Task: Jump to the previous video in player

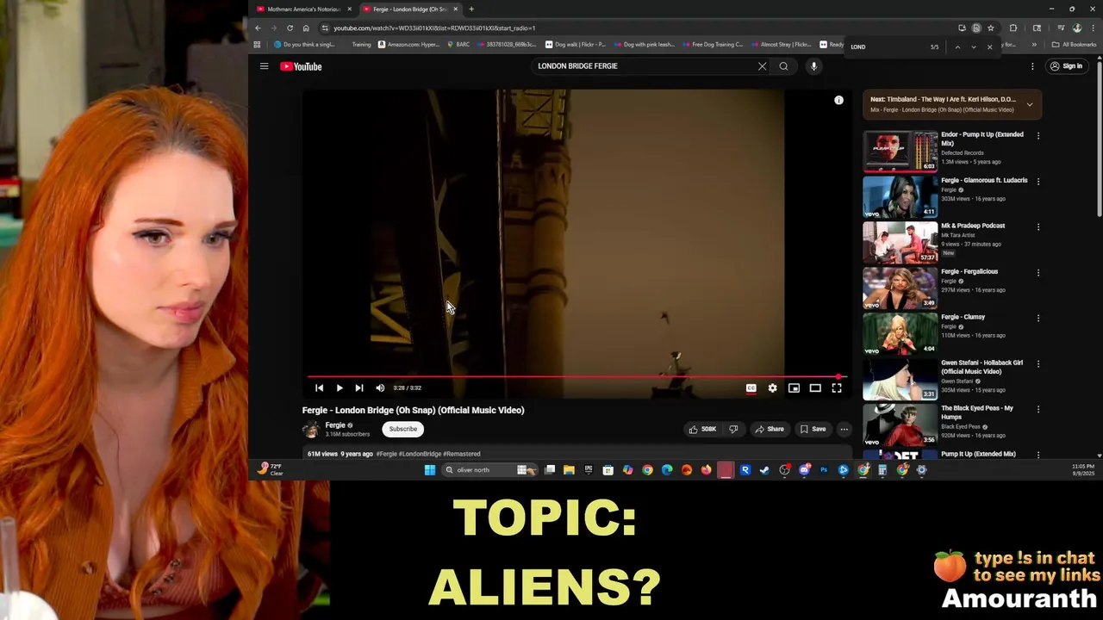Action: (x=319, y=388)
